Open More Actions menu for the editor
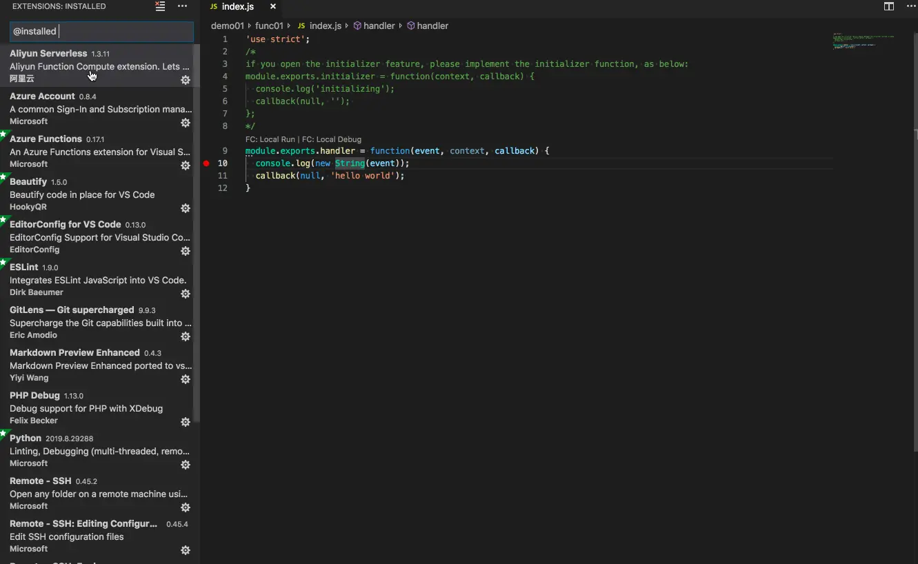This screenshot has height=564, width=918. coord(910,6)
